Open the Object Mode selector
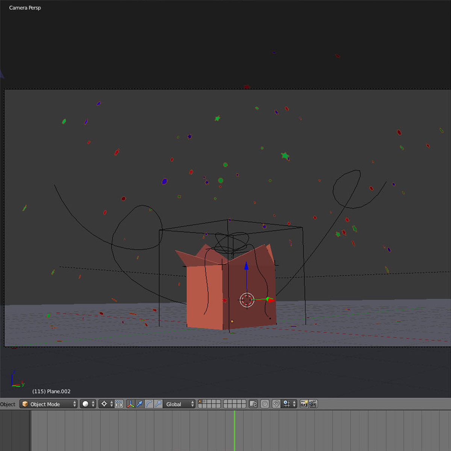The image size is (451, 451). pyautogui.click(x=48, y=404)
